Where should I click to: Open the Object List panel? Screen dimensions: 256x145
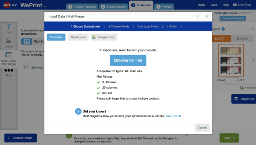[x=244, y=99]
